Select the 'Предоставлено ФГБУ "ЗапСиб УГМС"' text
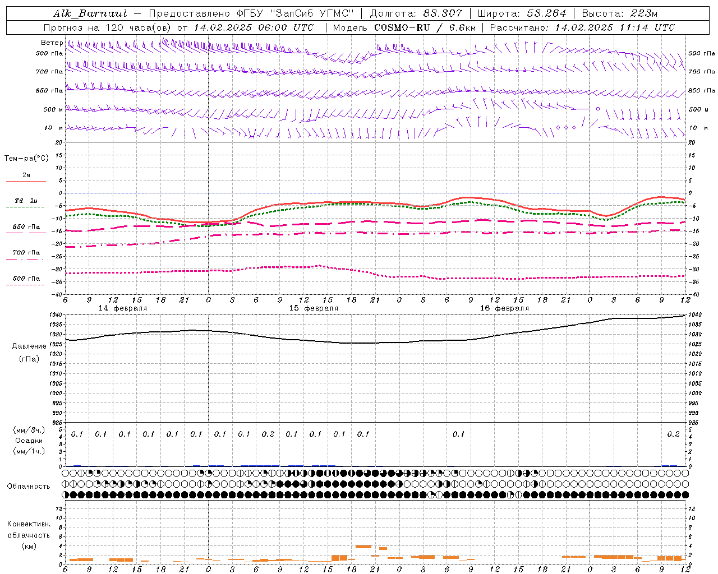This screenshot has height=574, width=718. [251, 13]
